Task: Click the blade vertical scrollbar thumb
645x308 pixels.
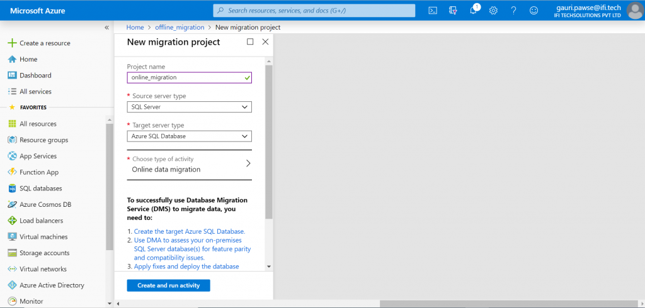Action: 268,141
